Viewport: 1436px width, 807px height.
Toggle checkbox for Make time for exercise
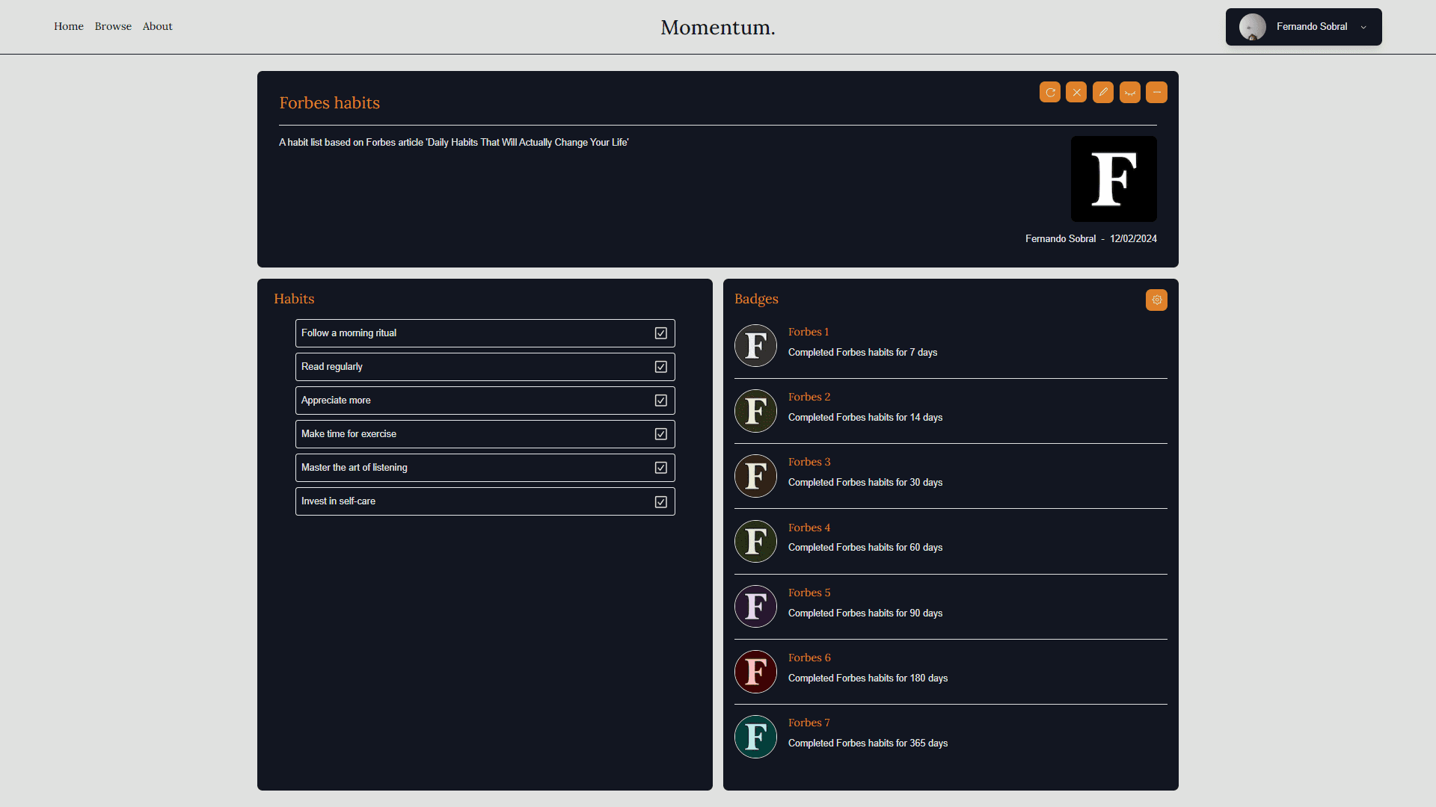point(661,433)
